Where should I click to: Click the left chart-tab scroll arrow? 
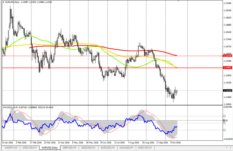click(227, 148)
